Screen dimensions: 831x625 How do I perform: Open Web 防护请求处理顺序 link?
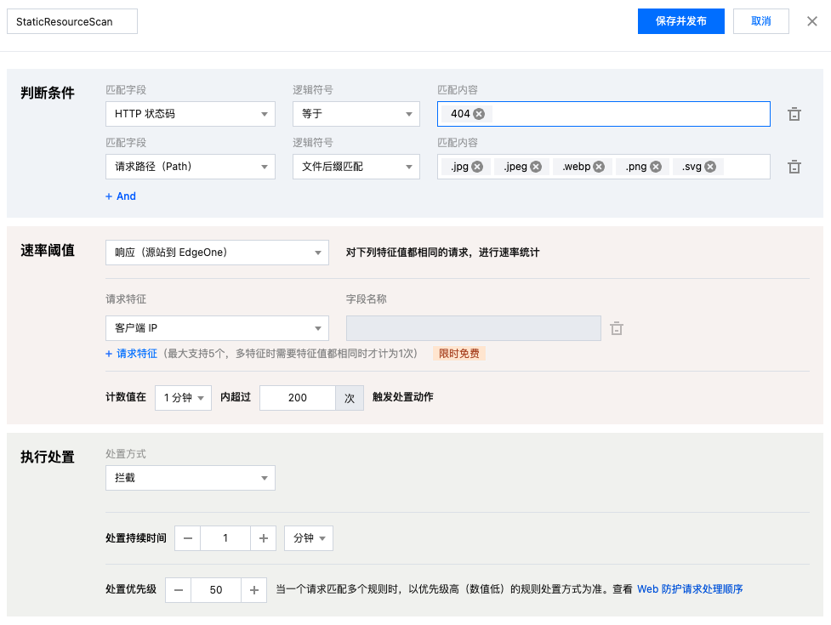point(690,589)
